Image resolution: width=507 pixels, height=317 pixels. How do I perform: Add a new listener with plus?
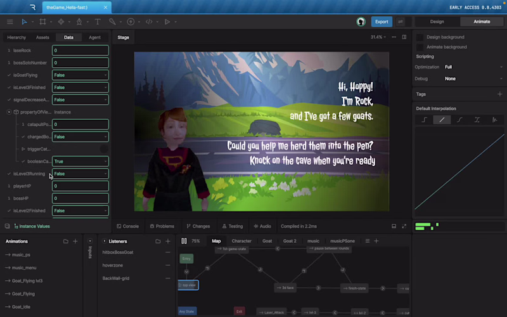coord(168,242)
